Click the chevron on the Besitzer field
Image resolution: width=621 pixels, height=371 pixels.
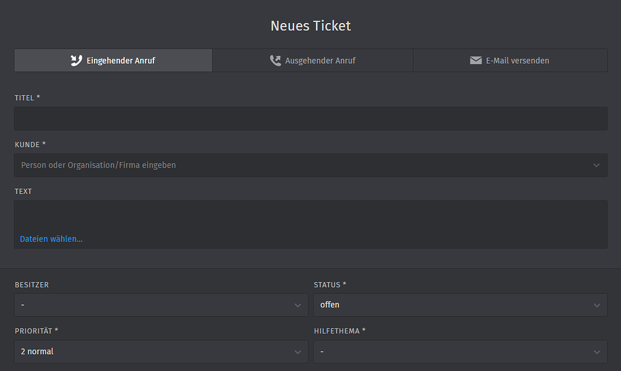coord(297,305)
